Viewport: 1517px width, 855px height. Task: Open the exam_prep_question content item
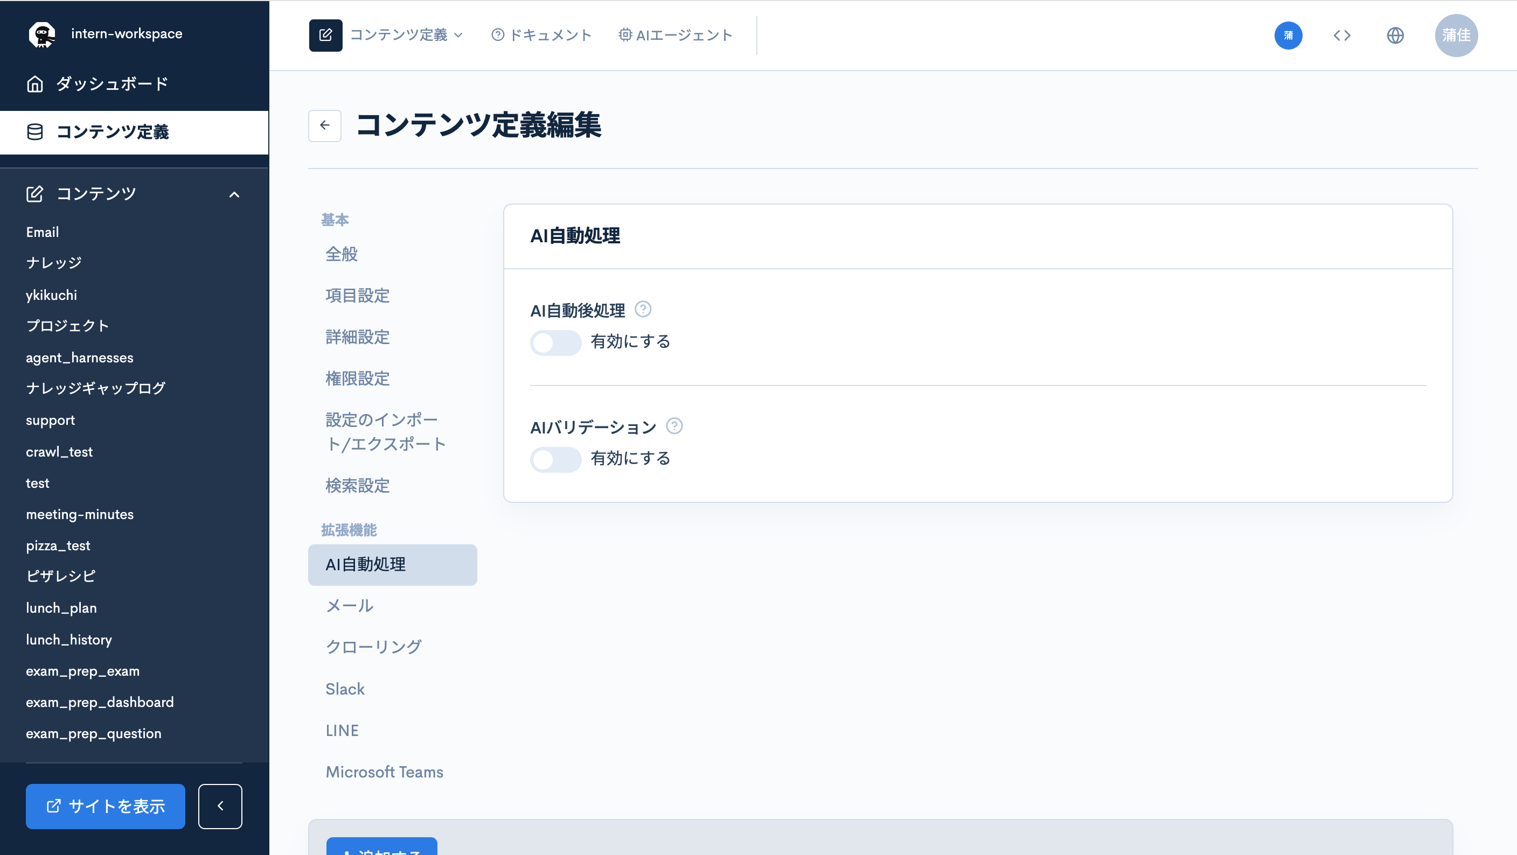point(94,733)
